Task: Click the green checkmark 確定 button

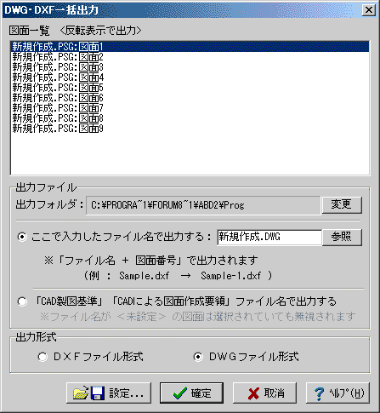Action: point(191,393)
